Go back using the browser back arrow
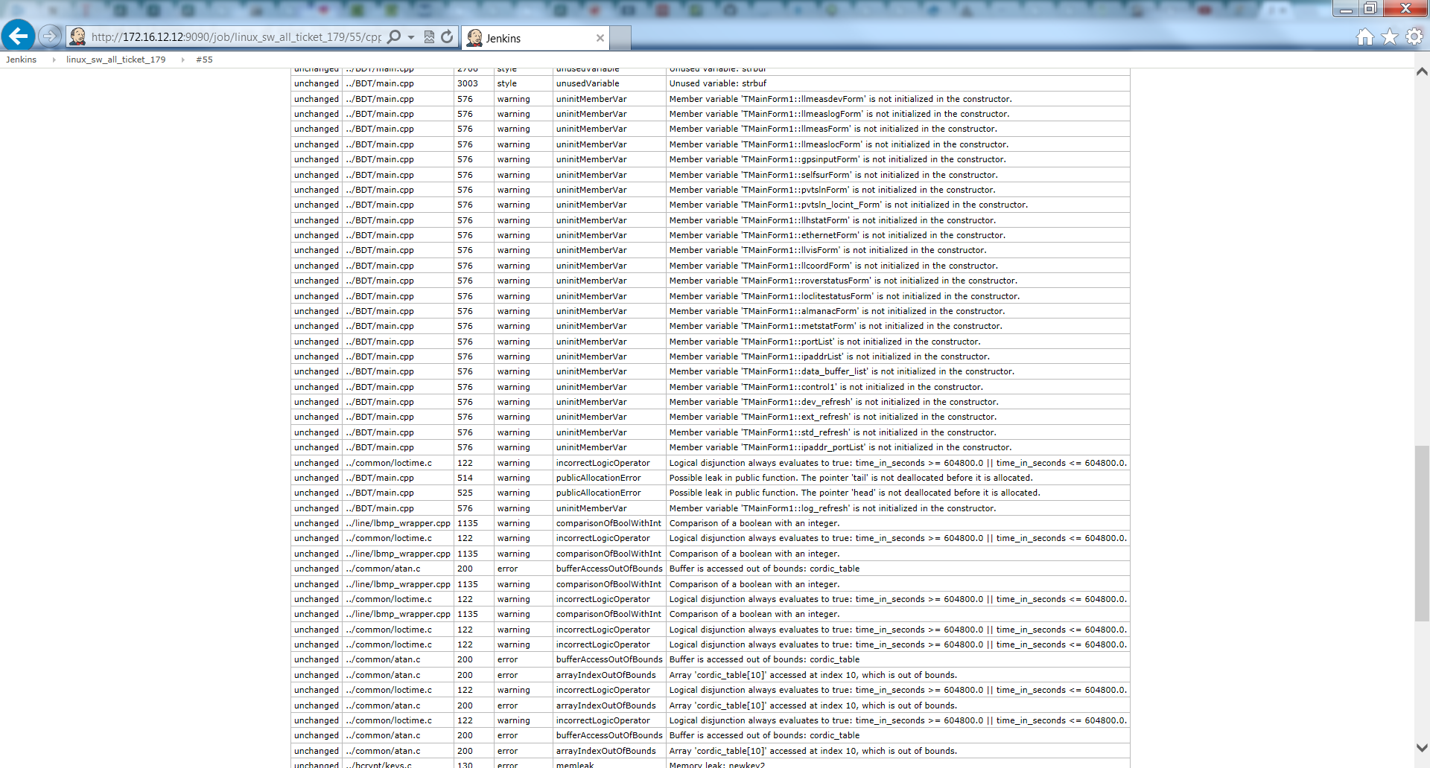This screenshot has height=768, width=1430. (x=18, y=36)
